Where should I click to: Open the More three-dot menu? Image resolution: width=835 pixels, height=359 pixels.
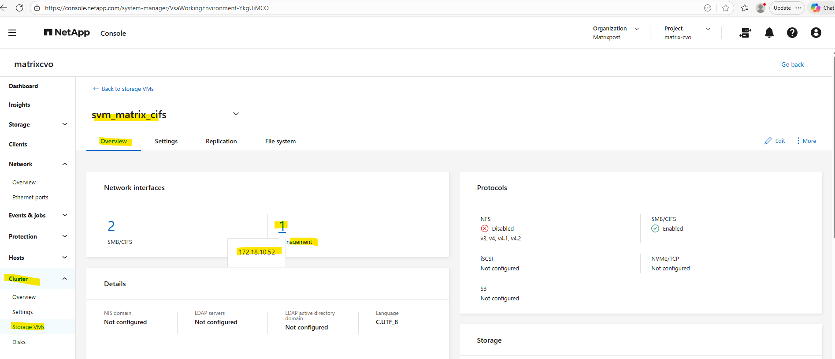(806, 141)
